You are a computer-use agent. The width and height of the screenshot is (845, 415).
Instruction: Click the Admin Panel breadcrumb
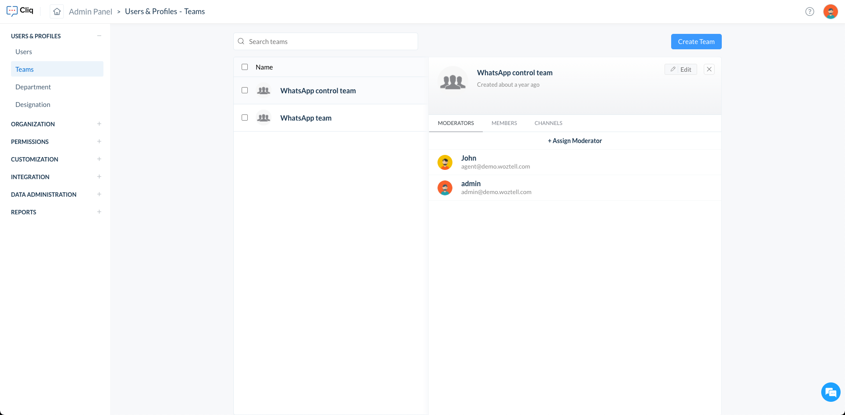click(x=91, y=11)
